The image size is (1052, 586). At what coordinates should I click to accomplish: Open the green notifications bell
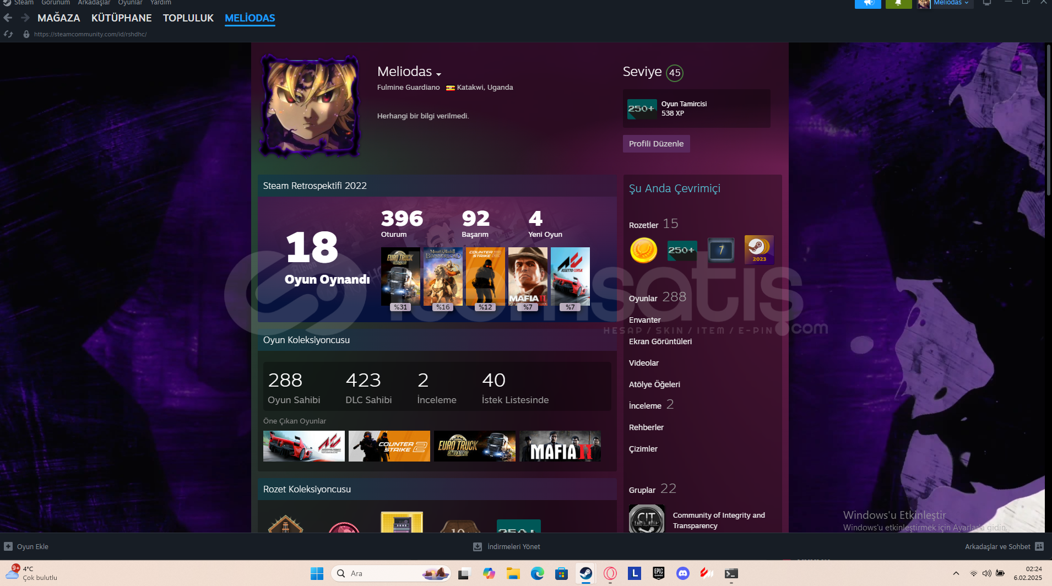[x=898, y=3]
